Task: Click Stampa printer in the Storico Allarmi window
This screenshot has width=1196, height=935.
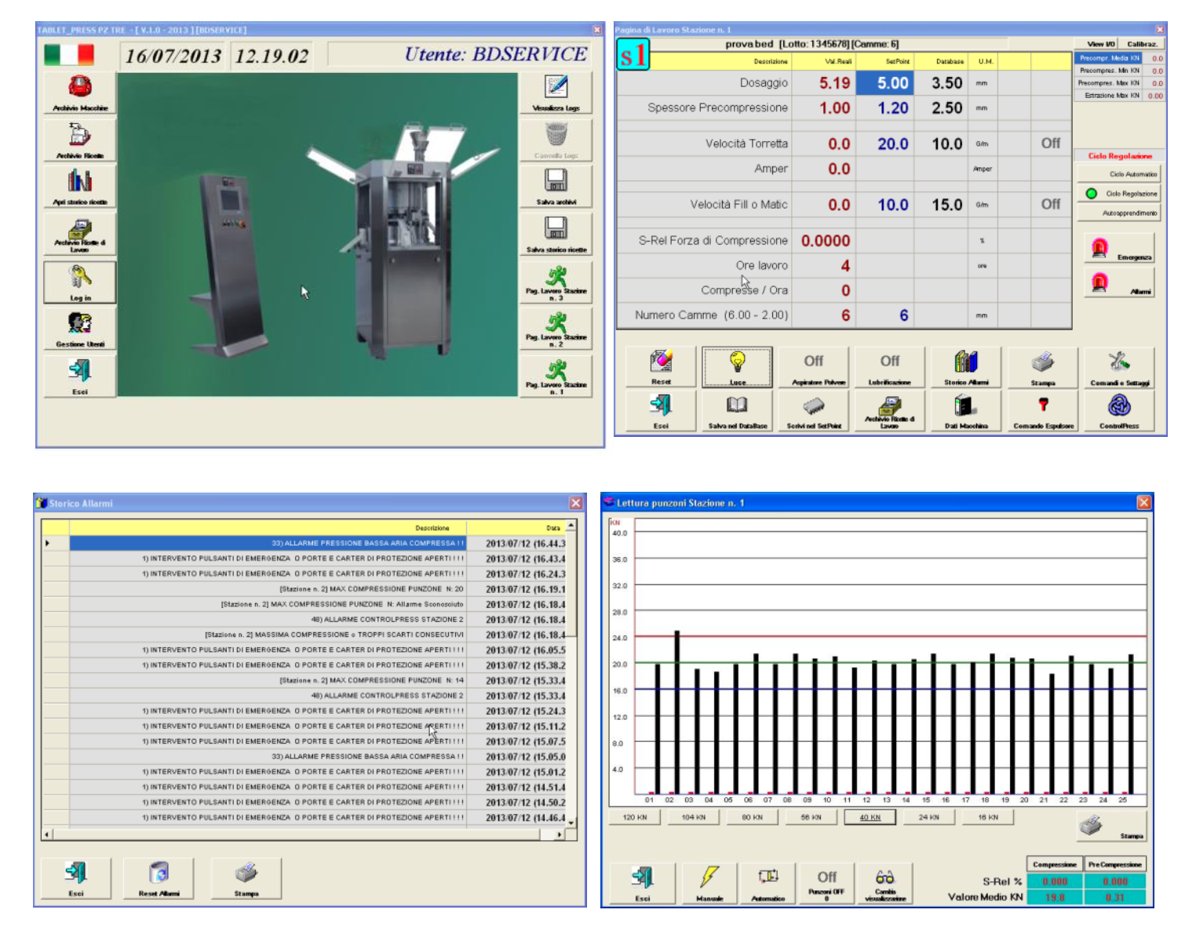Action: (246, 878)
